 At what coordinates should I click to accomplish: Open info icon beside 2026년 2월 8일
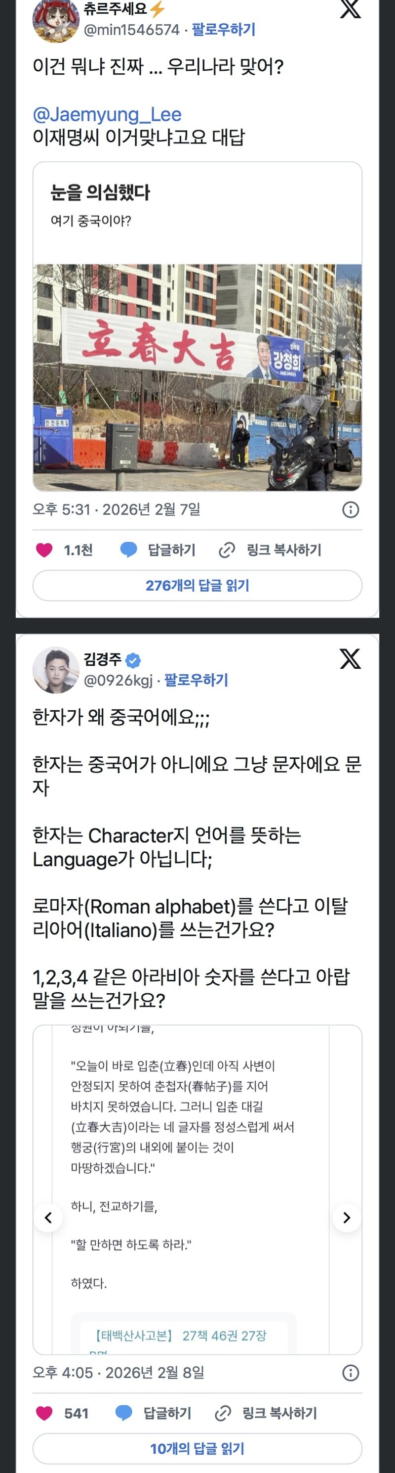point(351,1373)
